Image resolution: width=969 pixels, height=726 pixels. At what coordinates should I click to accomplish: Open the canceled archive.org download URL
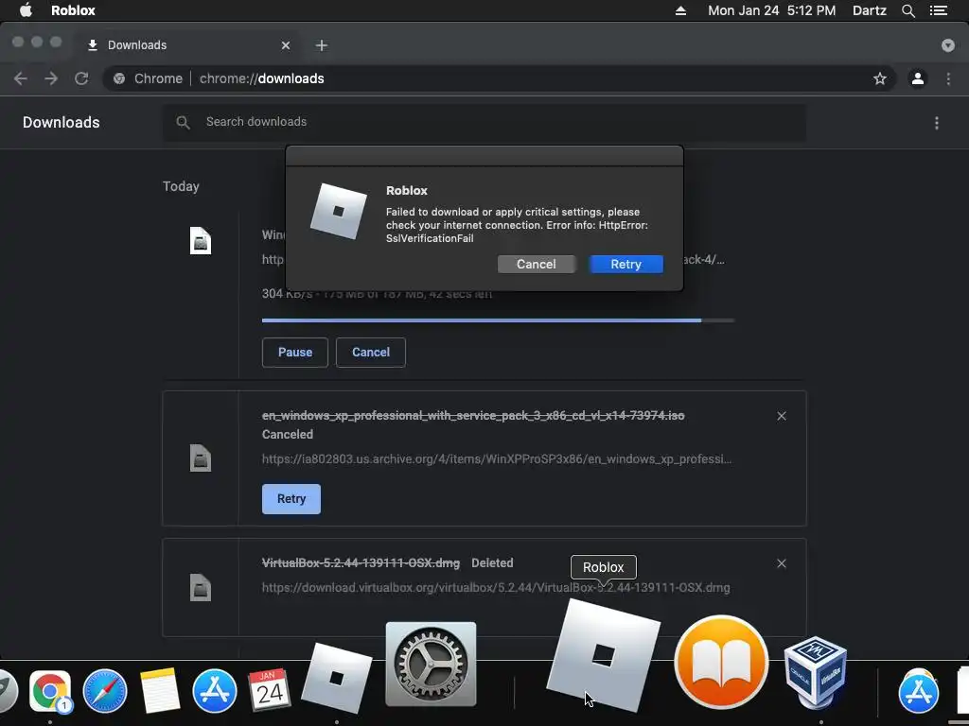click(x=496, y=459)
